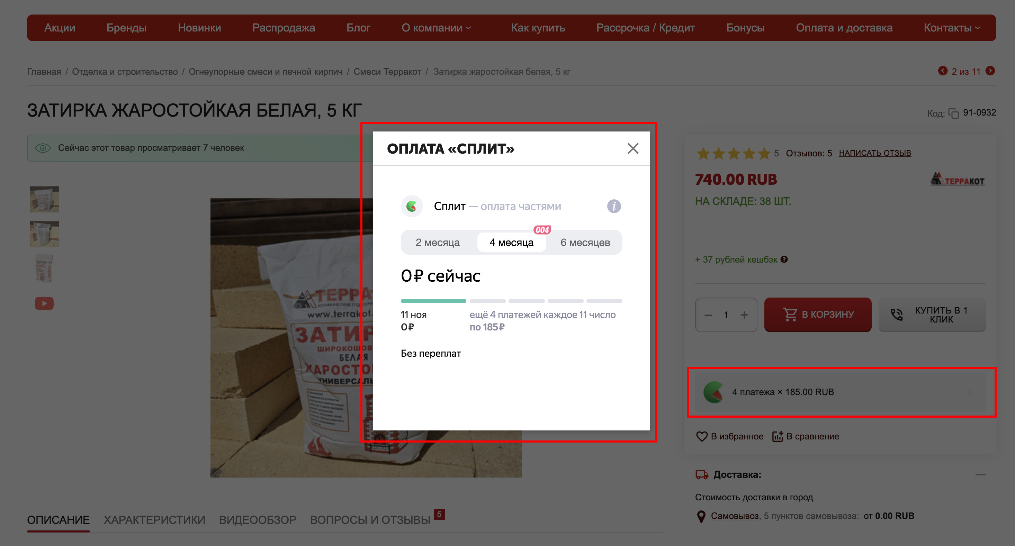Close the Сплит payment dialog
This screenshot has height=546, width=1015.
(x=633, y=148)
